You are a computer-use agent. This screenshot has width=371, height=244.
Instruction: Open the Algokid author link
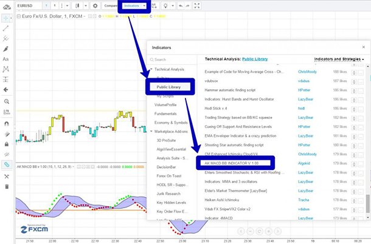tap(304, 163)
